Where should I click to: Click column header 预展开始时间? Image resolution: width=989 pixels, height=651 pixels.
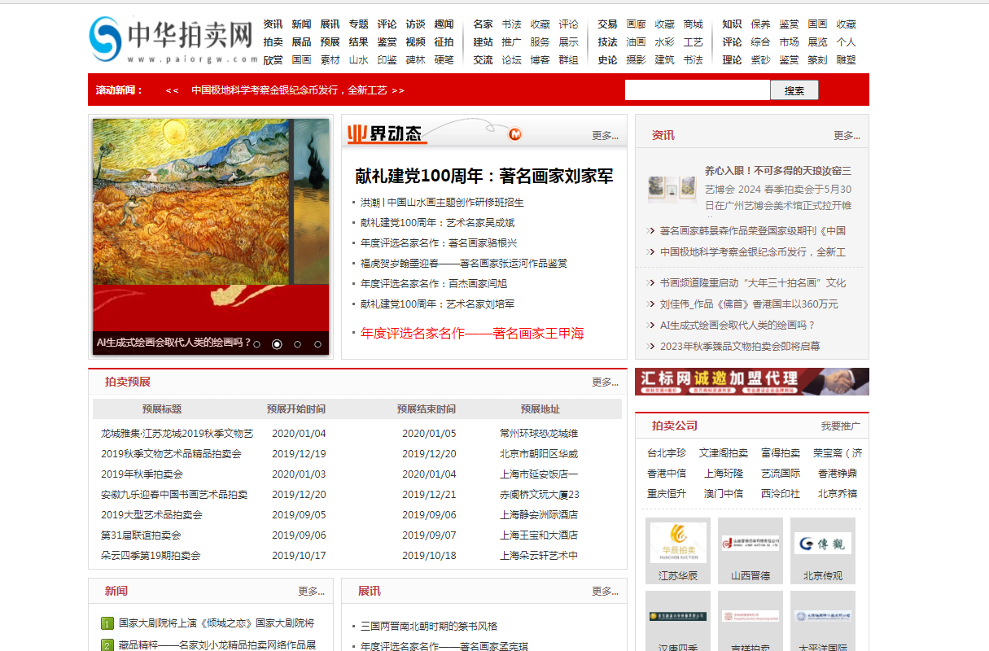[296, 409]
